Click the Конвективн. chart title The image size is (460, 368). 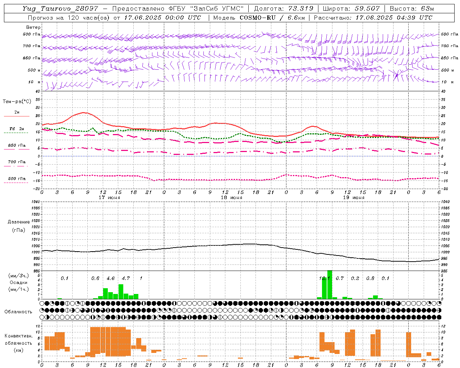pyautogui.click(x=18, y=336)
